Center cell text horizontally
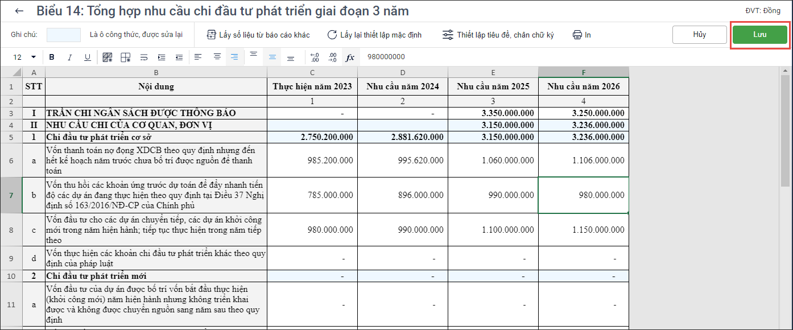This screenshot has height=330, width=793. point(217,57)
